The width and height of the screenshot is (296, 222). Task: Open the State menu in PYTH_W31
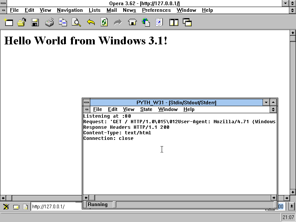coord(146,110)
